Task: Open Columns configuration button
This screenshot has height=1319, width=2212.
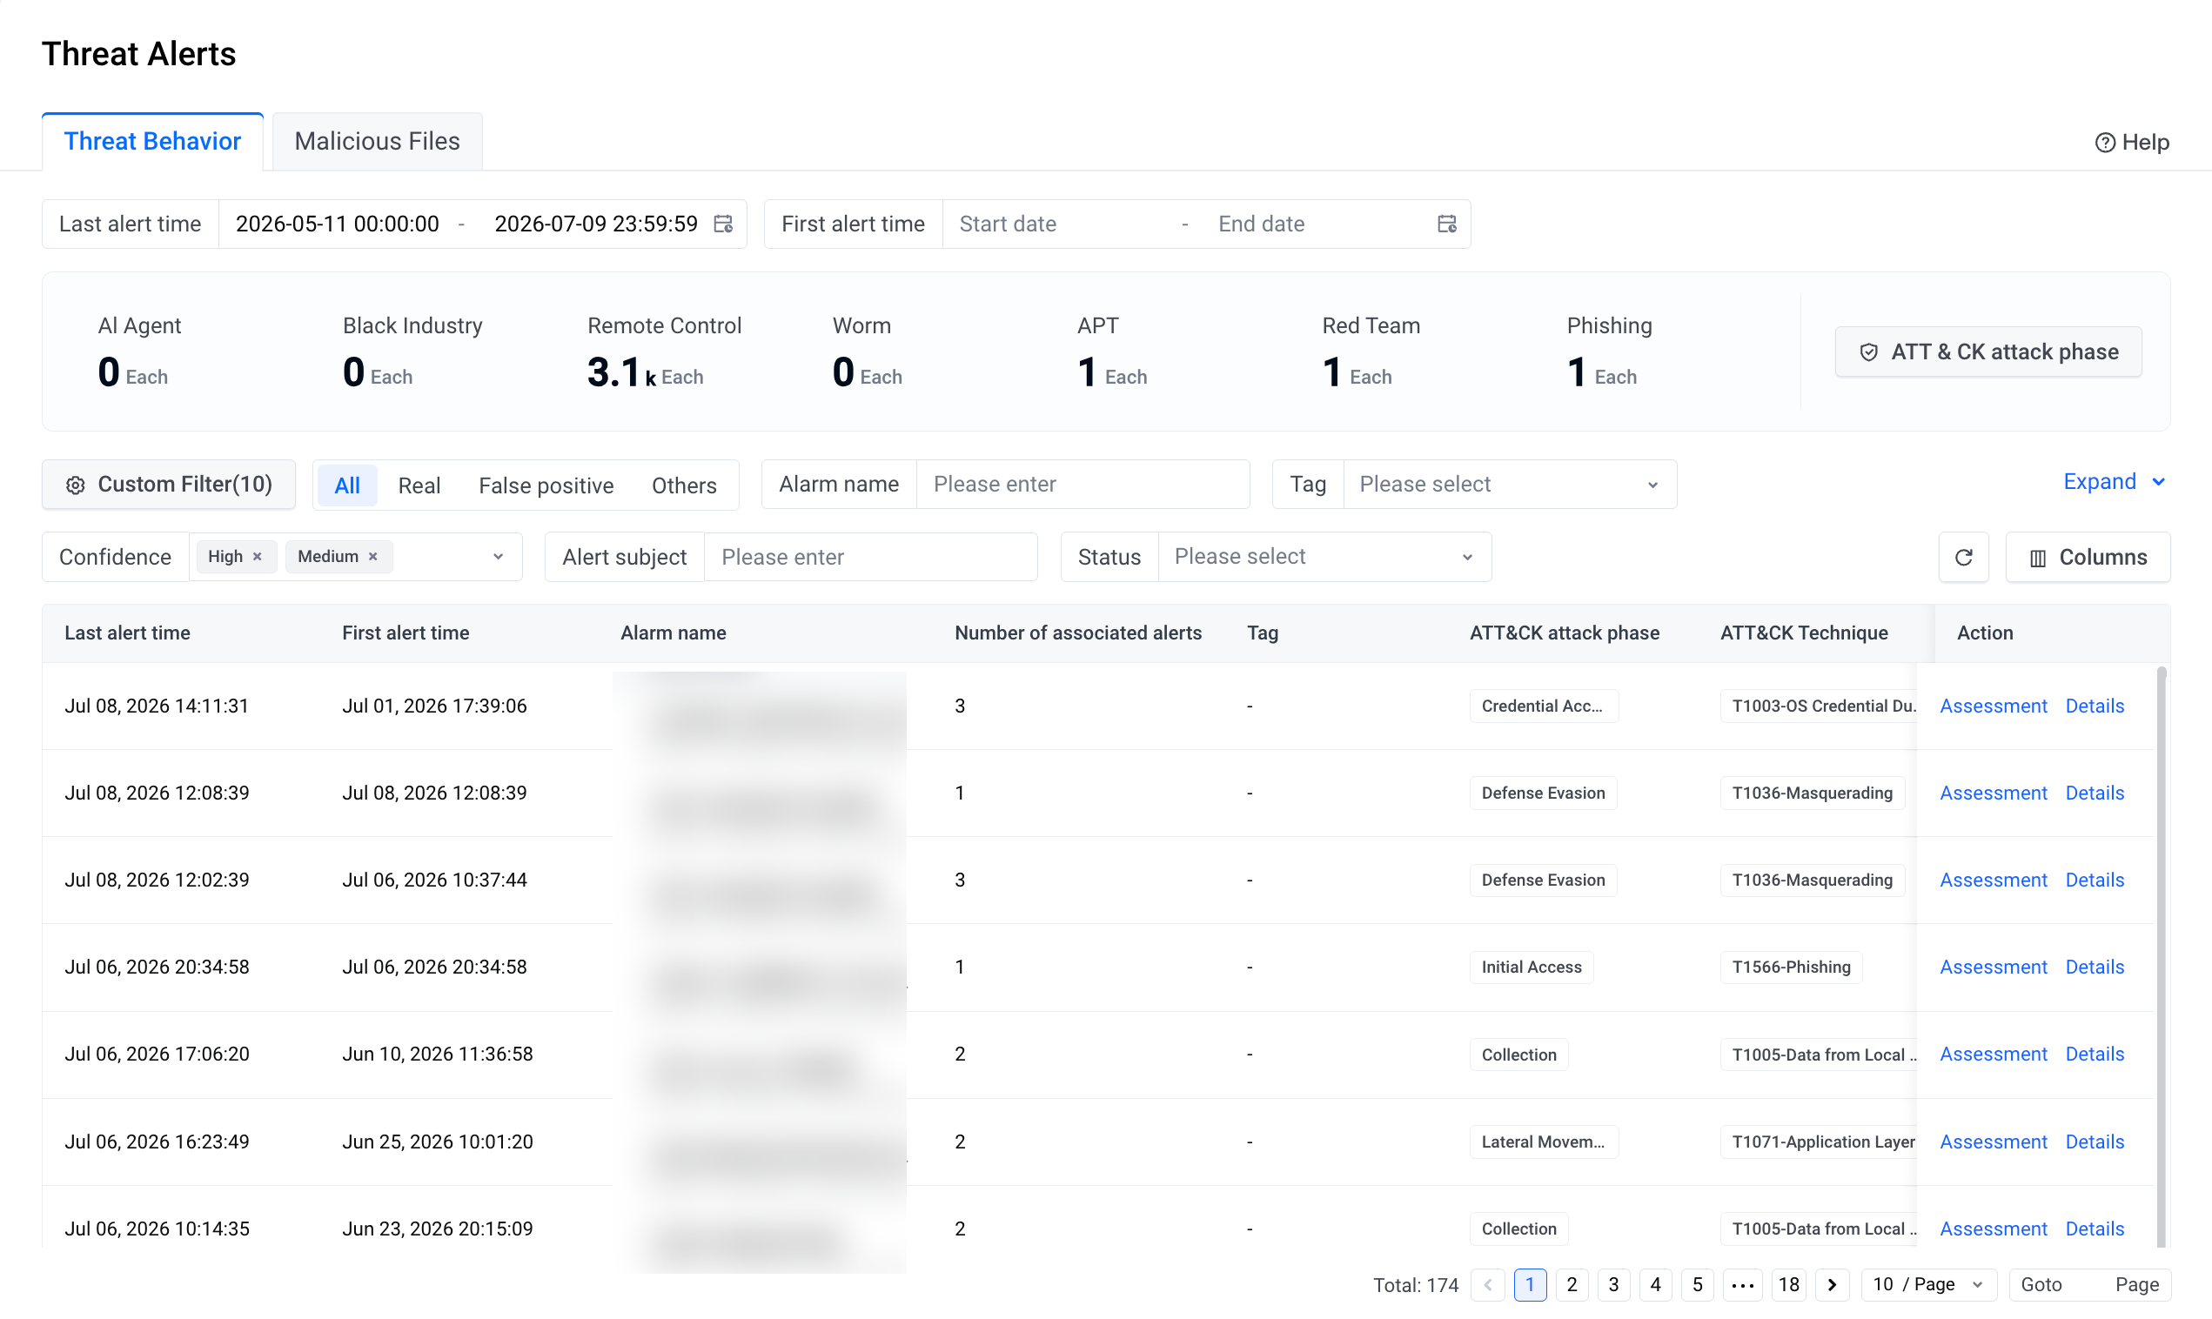Action: click(x=2088, y=558)
